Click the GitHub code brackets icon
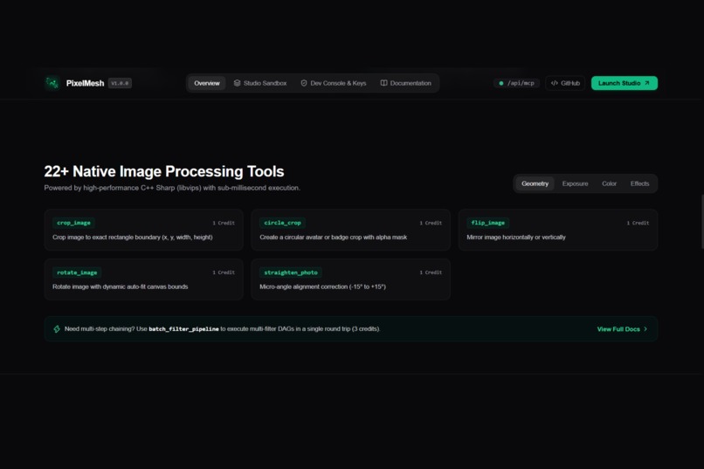This screenshot has height=469, width=704. point(555,83)
